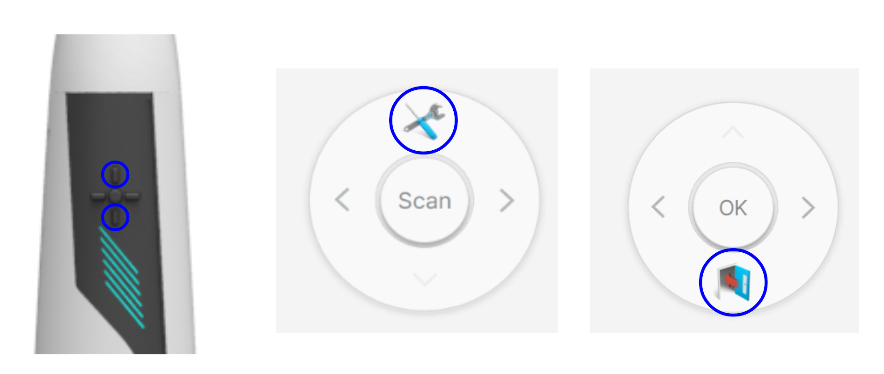The height and width of the screenshot is (374, 884).
Task: Expand the faint down chevron under Scan
Action: click(x=425, y=279)
